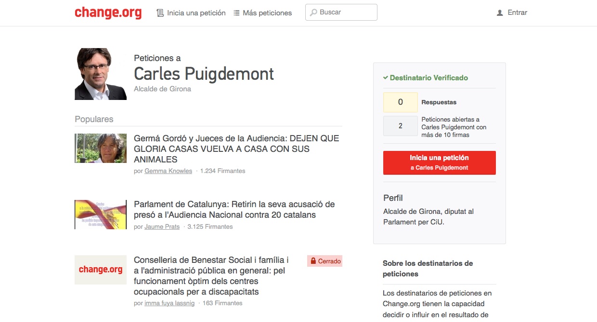Click the Peticiones abiertas a Carles Puigdemont text
597x322 pixels.
click(x=454, y=127)
